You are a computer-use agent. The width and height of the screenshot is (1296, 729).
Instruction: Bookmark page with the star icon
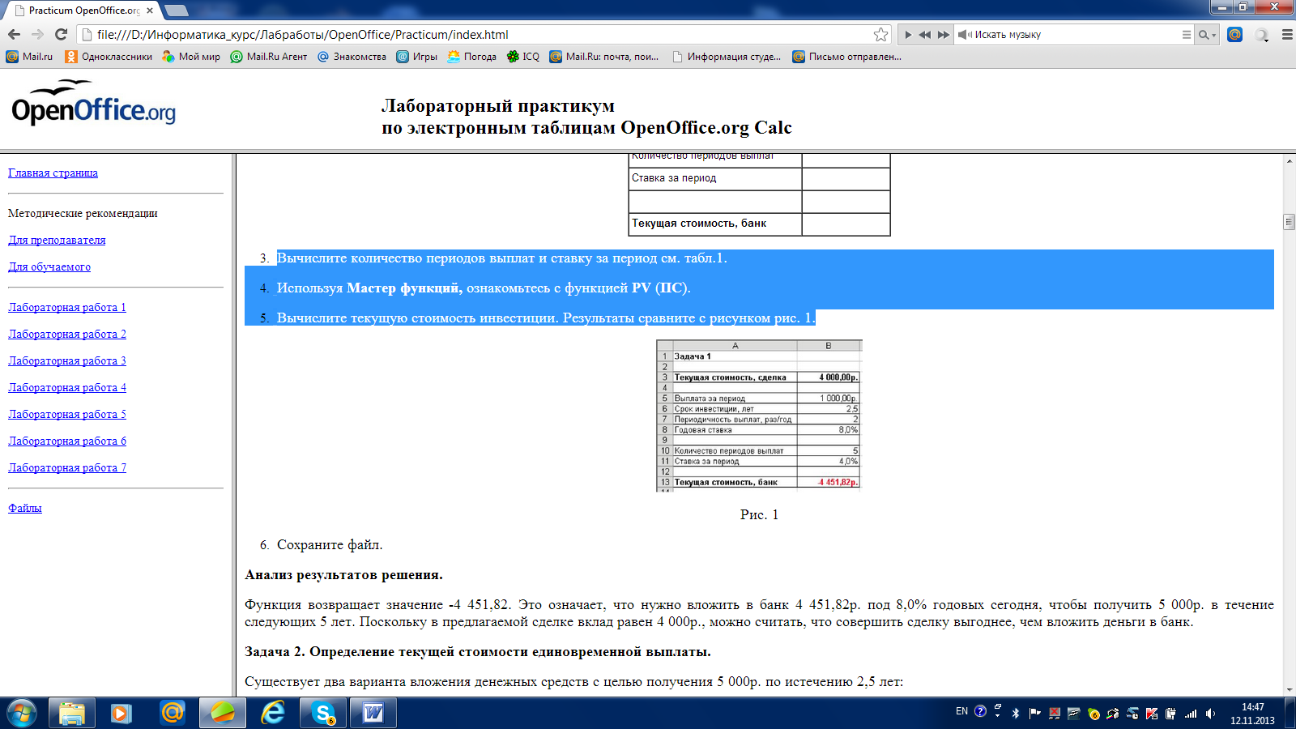pyautogui.click(x=880, y=34)
